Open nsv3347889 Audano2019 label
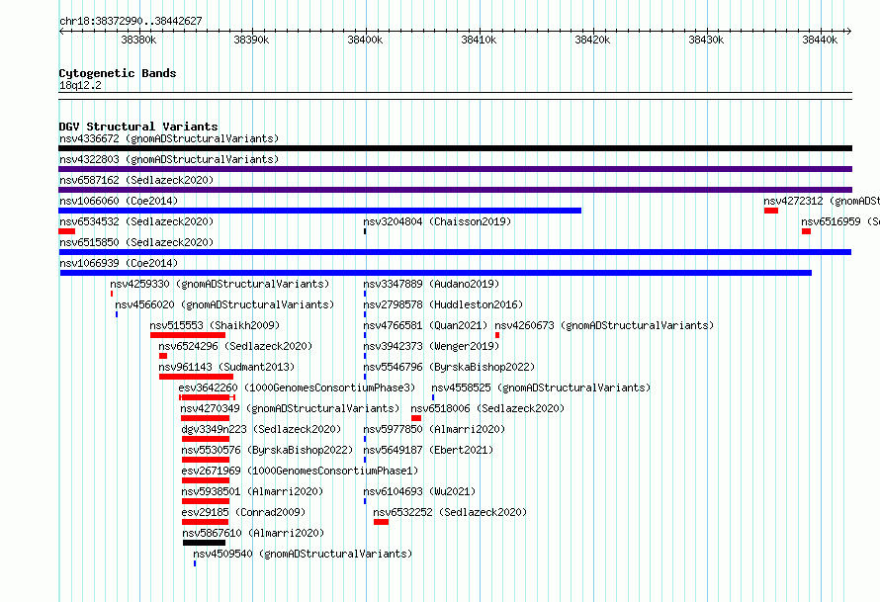This screenshot has height=602, width=880. point(431,284)
